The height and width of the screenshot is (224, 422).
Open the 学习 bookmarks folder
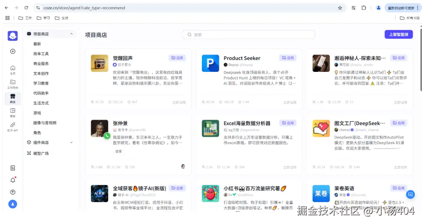[43, 18]
